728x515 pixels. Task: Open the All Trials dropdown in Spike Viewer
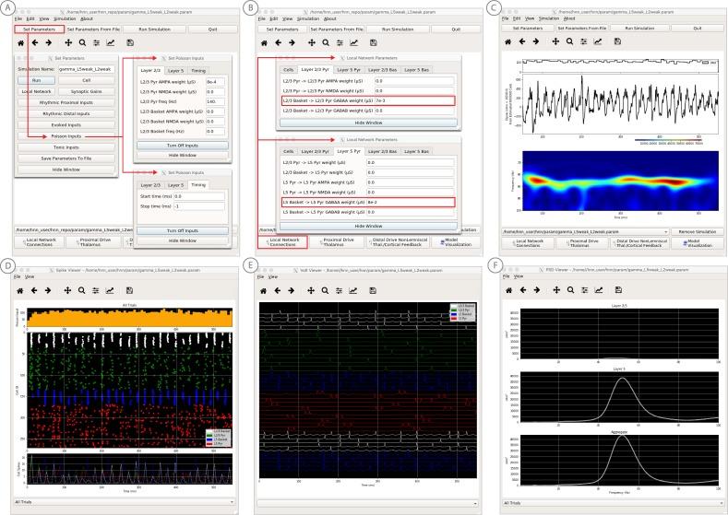(x=124, y=501)
